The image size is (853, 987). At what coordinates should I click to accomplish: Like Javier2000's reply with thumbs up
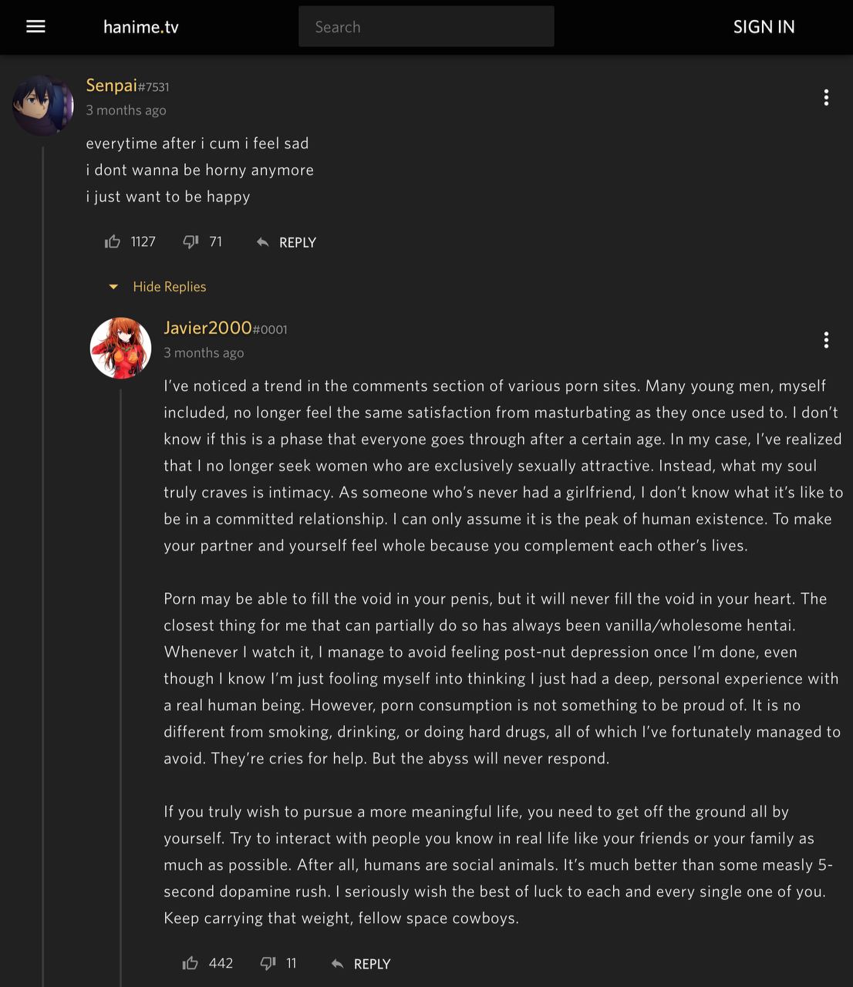coord(190,963)
